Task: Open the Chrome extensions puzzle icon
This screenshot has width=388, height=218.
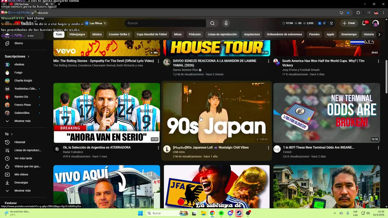Action: coord(358,13)
